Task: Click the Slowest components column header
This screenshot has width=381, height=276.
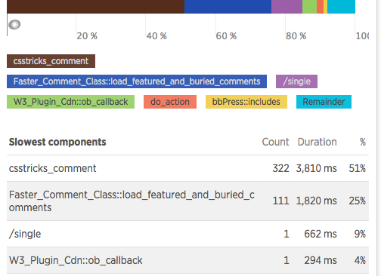Action: 57,143
